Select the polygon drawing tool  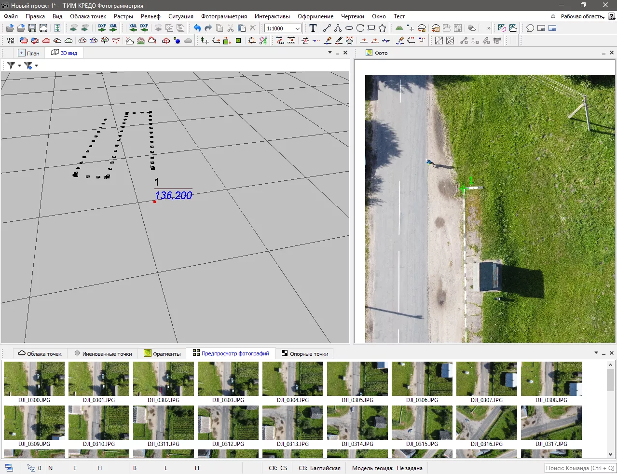coord(383,28)
